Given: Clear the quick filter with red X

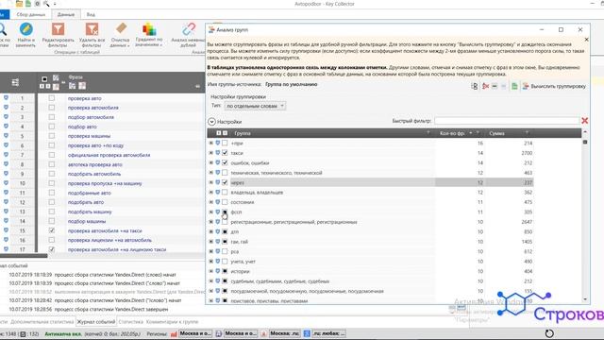Looking at the screenshot, I should [584, 121].
